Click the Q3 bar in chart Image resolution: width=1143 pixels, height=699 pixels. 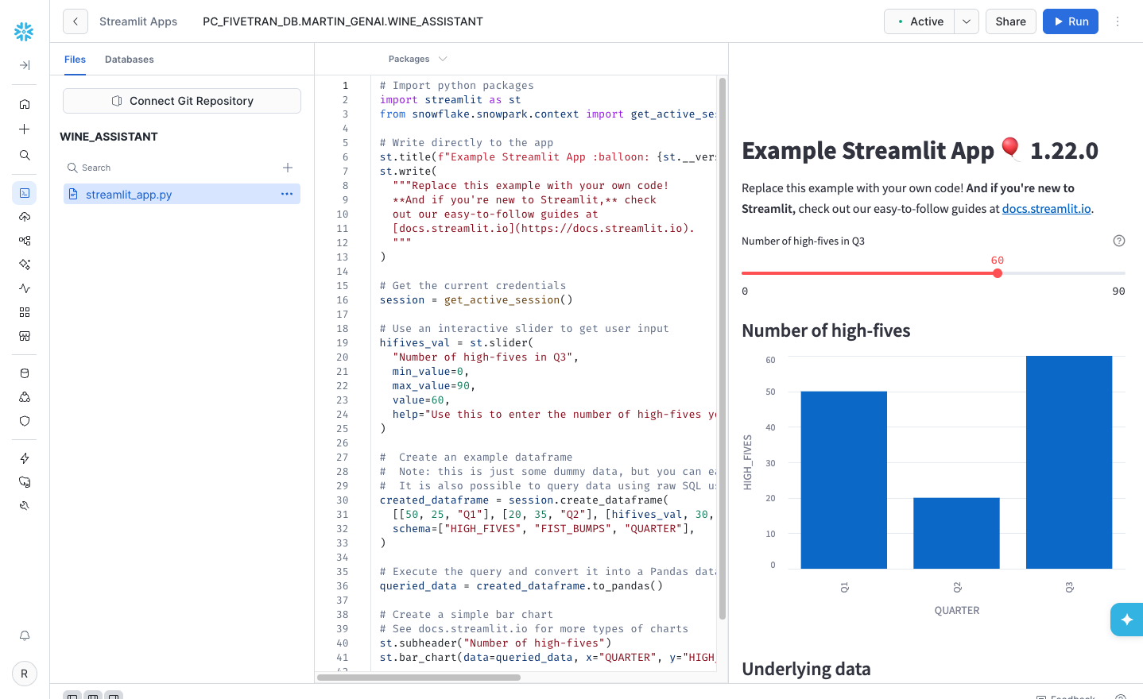(x=1069, y=462)
